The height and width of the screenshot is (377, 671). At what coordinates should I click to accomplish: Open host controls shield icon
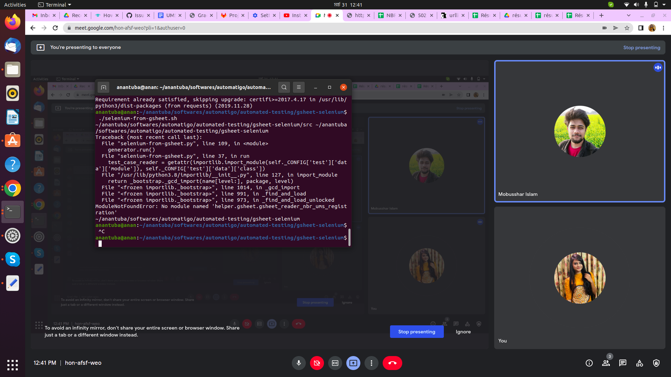click(x=656, y=363)
